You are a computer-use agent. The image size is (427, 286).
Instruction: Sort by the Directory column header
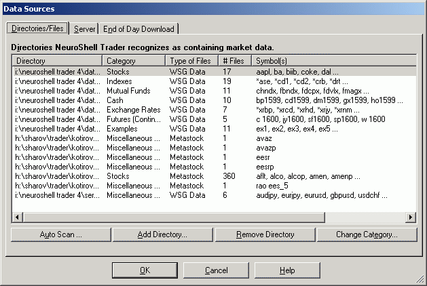58,61
